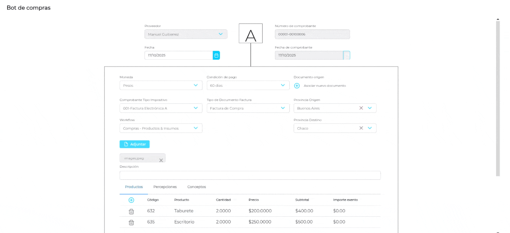510x233 pixels.
Task: Open the Workflow dropdown
Action: click(x=195, y=128)
